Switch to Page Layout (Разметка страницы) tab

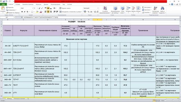coord(28,5)
